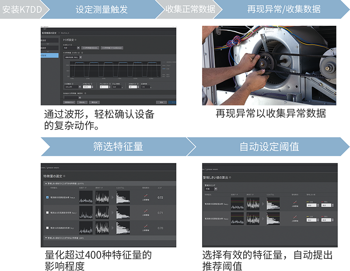Viewport: 350px width, 271px height.
Task: Click the info icon next to 特徴量の選定 title
Action: click(x=64, y=175)
